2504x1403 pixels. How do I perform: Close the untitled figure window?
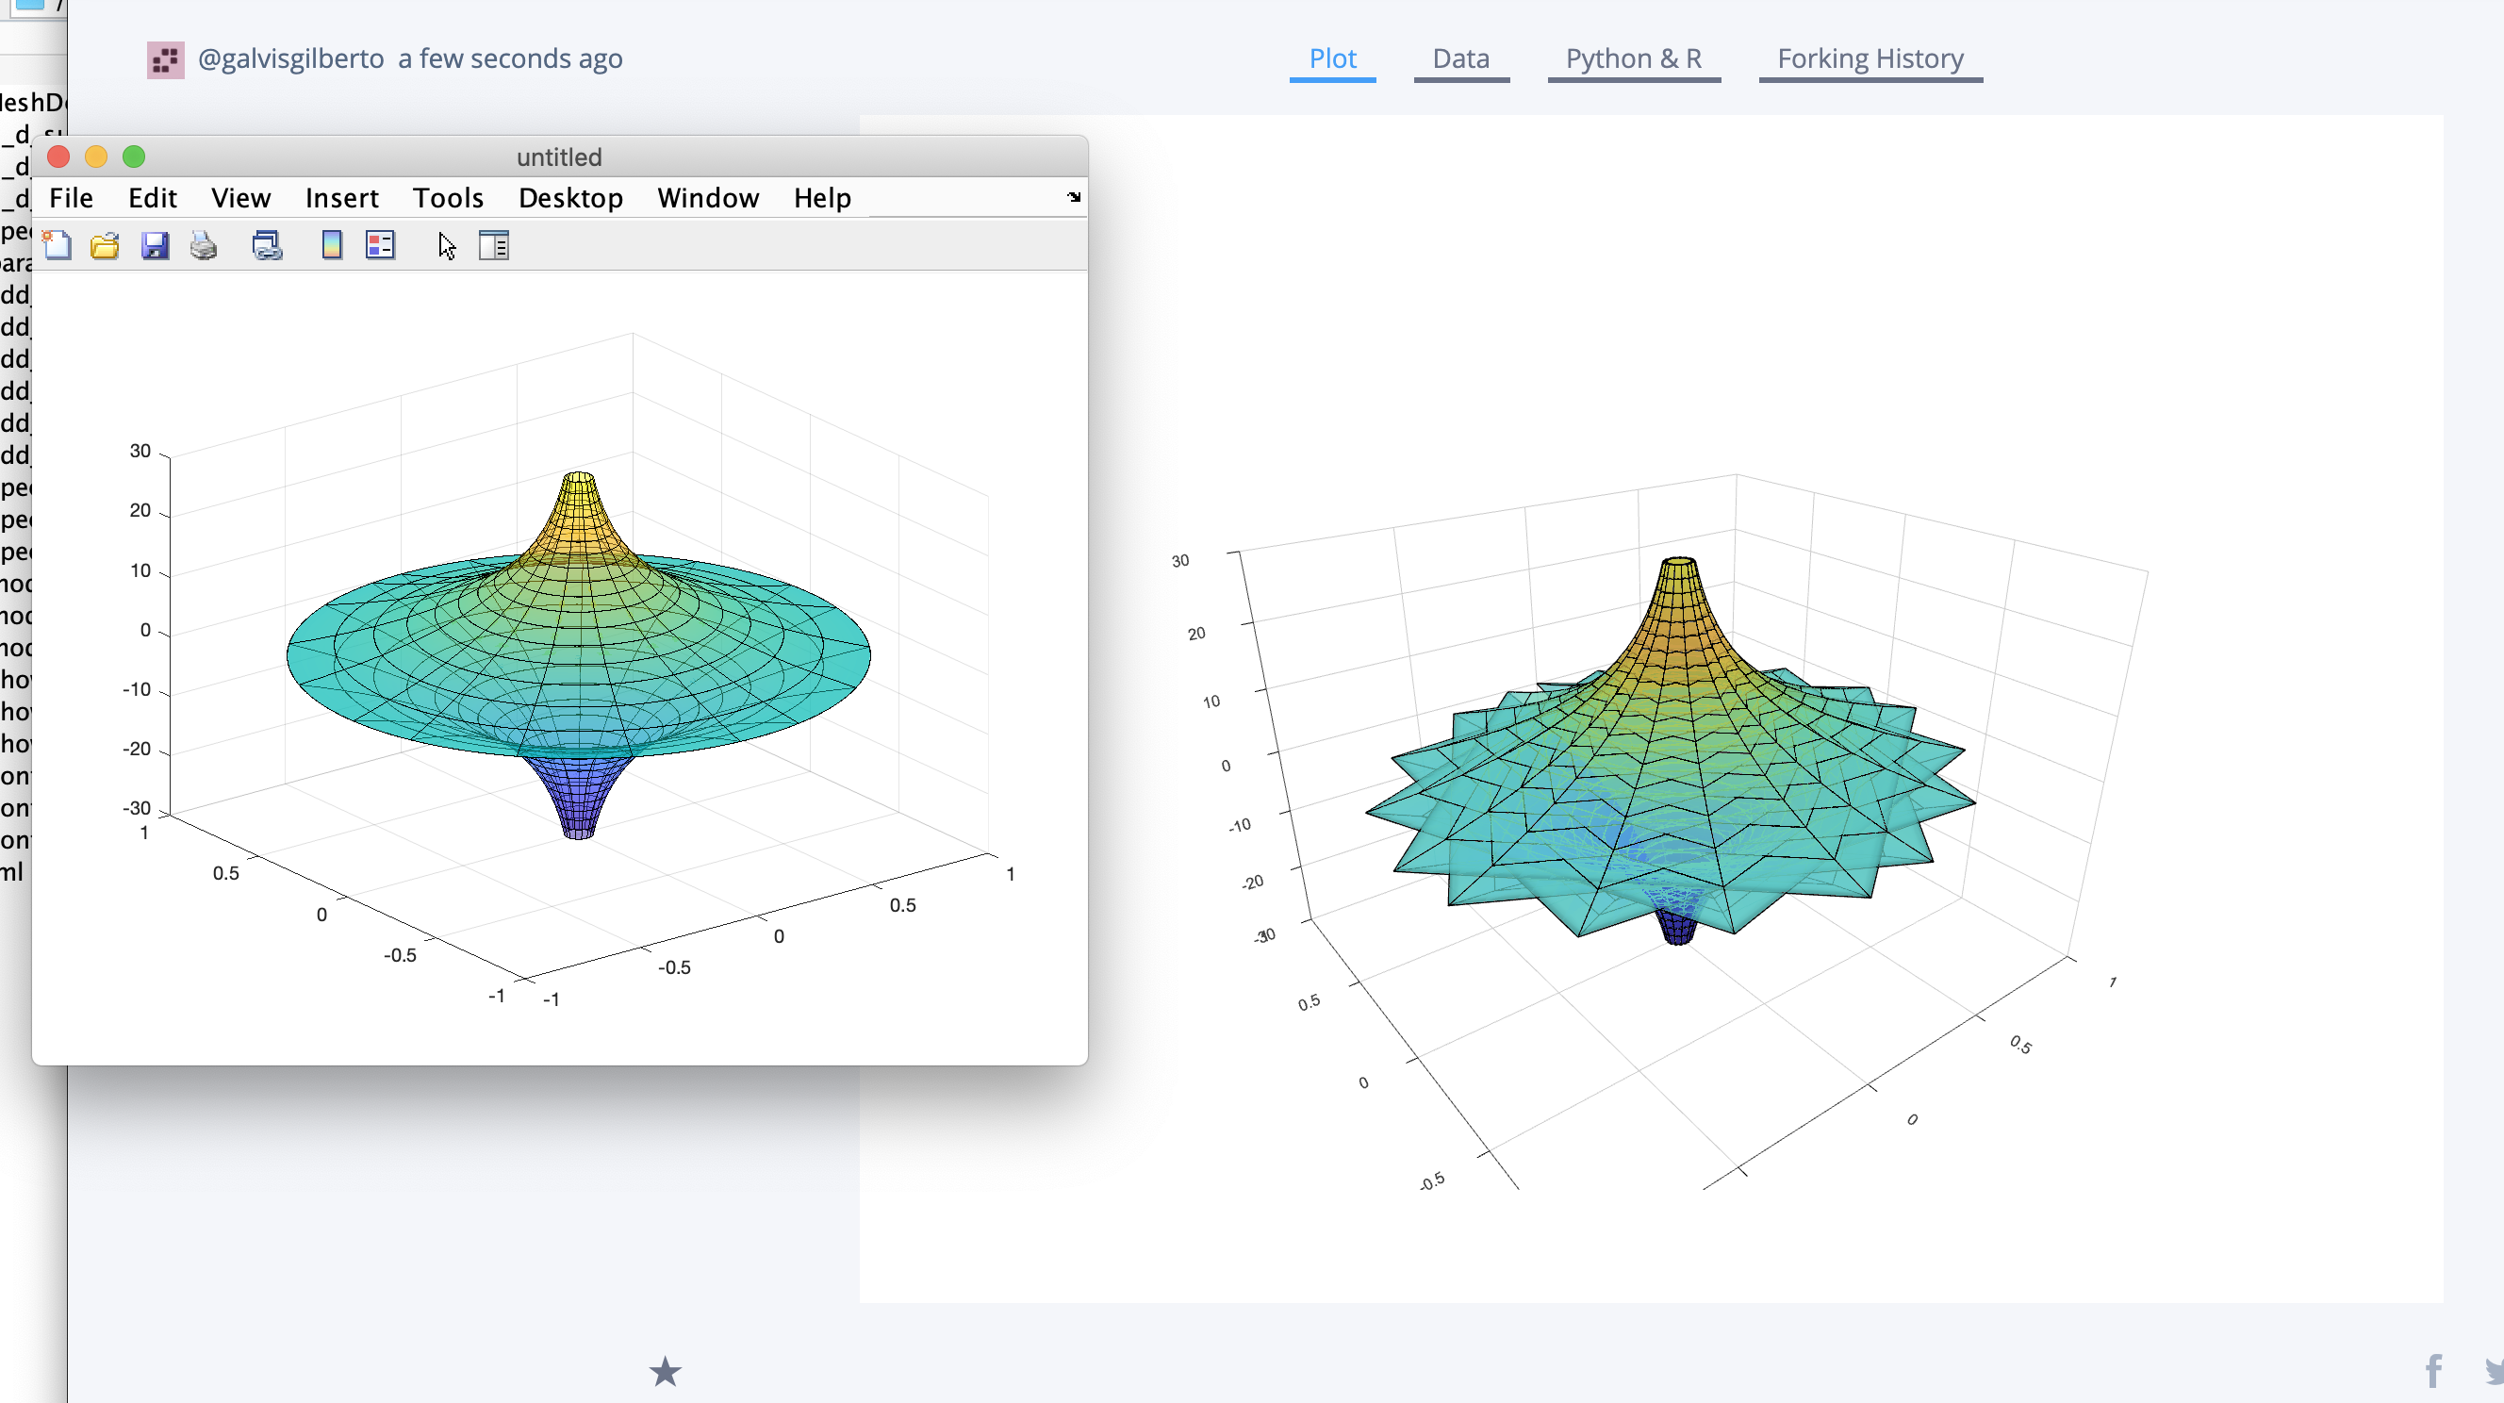(58, 157)
